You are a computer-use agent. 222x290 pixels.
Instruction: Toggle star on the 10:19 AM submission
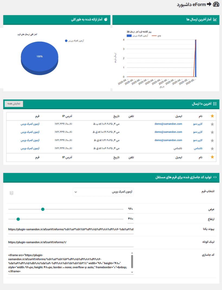point(212,132)
